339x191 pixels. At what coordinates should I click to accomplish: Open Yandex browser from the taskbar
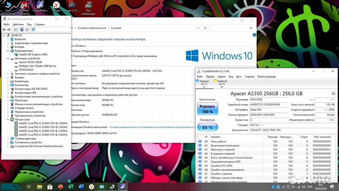(x=91, y=187)
